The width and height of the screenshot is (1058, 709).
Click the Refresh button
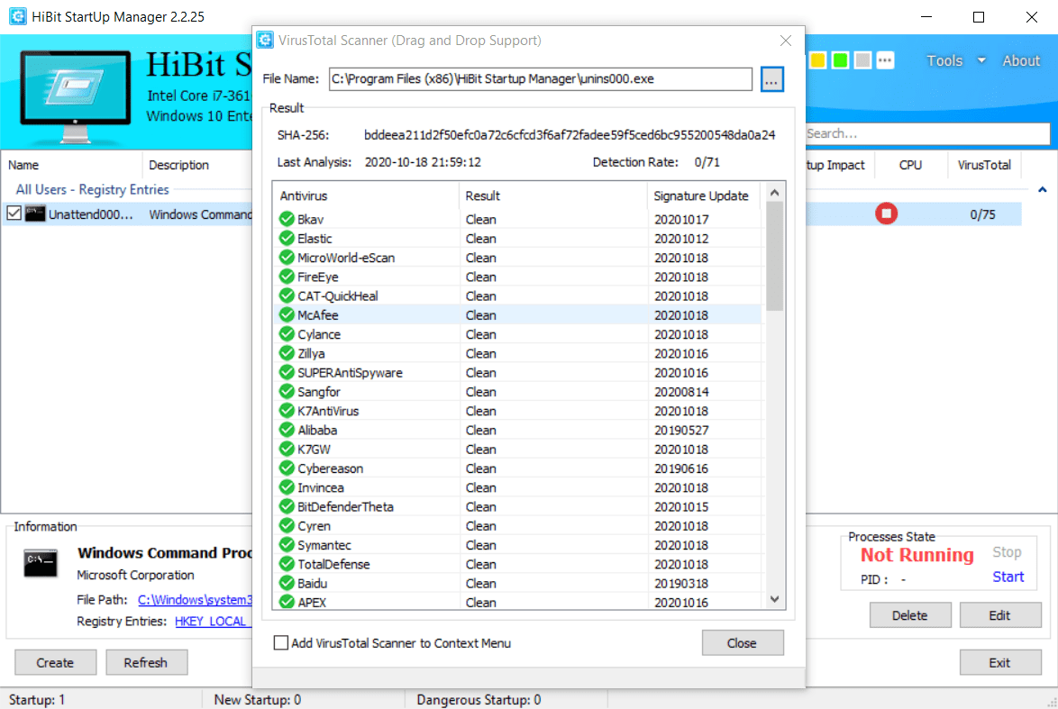click(x=146, y=662)
